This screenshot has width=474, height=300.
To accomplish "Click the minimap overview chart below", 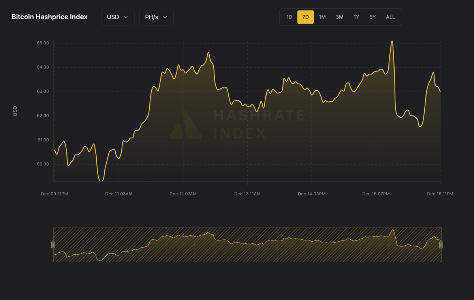I will [247, 244].
